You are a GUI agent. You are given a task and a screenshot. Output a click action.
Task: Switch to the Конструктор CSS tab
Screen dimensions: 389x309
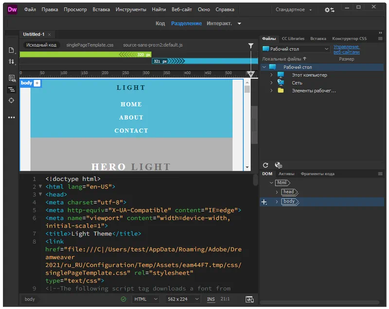[x=349, y=38]
